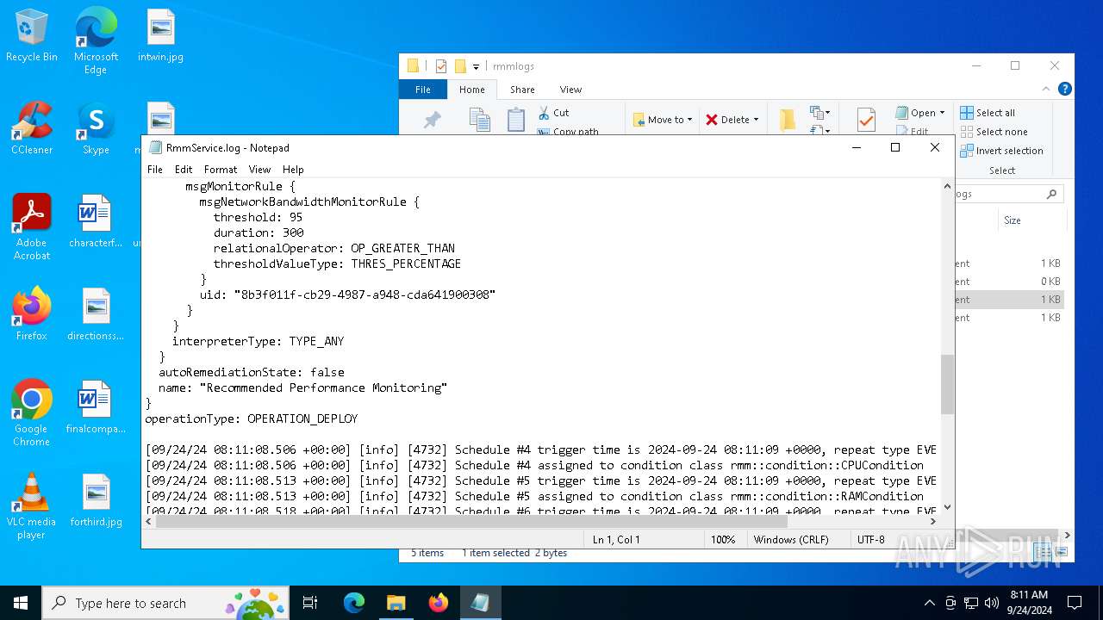Open Skype desktop shortcut
Image resolution: width=1103 pixels, height=620 pixels.
tap(96, 129)
